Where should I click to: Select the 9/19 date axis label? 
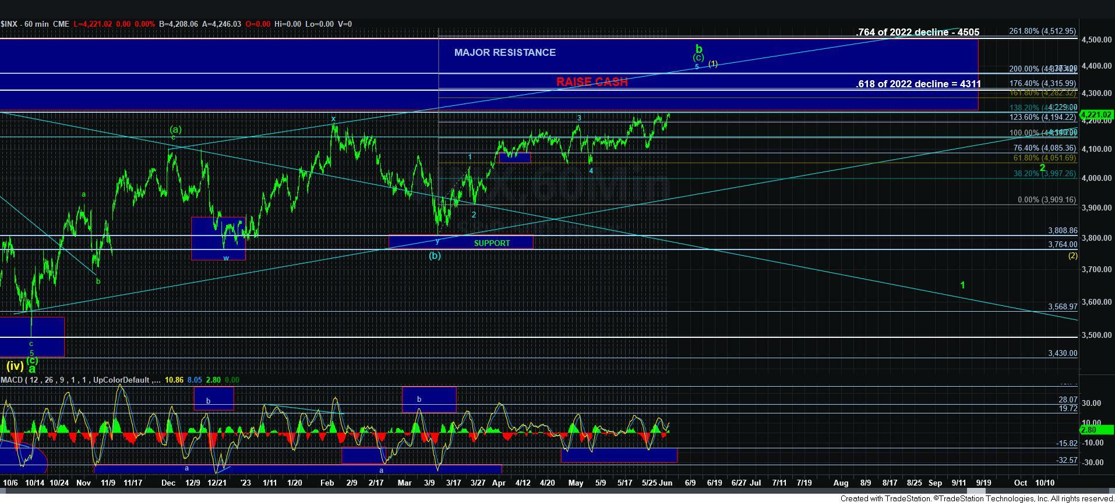tap(983, 483)
